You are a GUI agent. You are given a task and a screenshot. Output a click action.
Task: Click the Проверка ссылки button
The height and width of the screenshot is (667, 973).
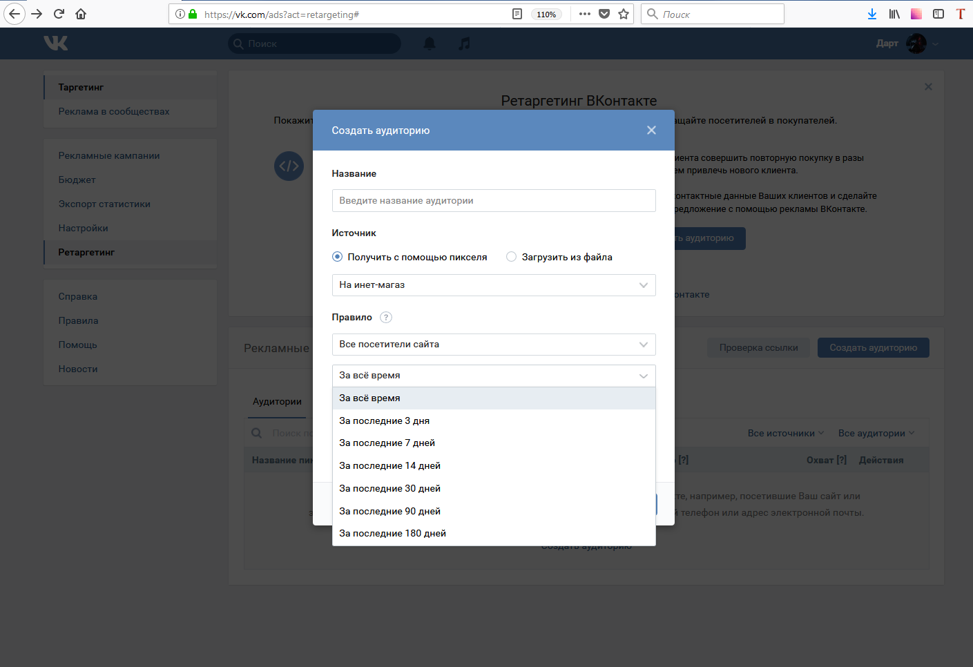pos(759,348)
